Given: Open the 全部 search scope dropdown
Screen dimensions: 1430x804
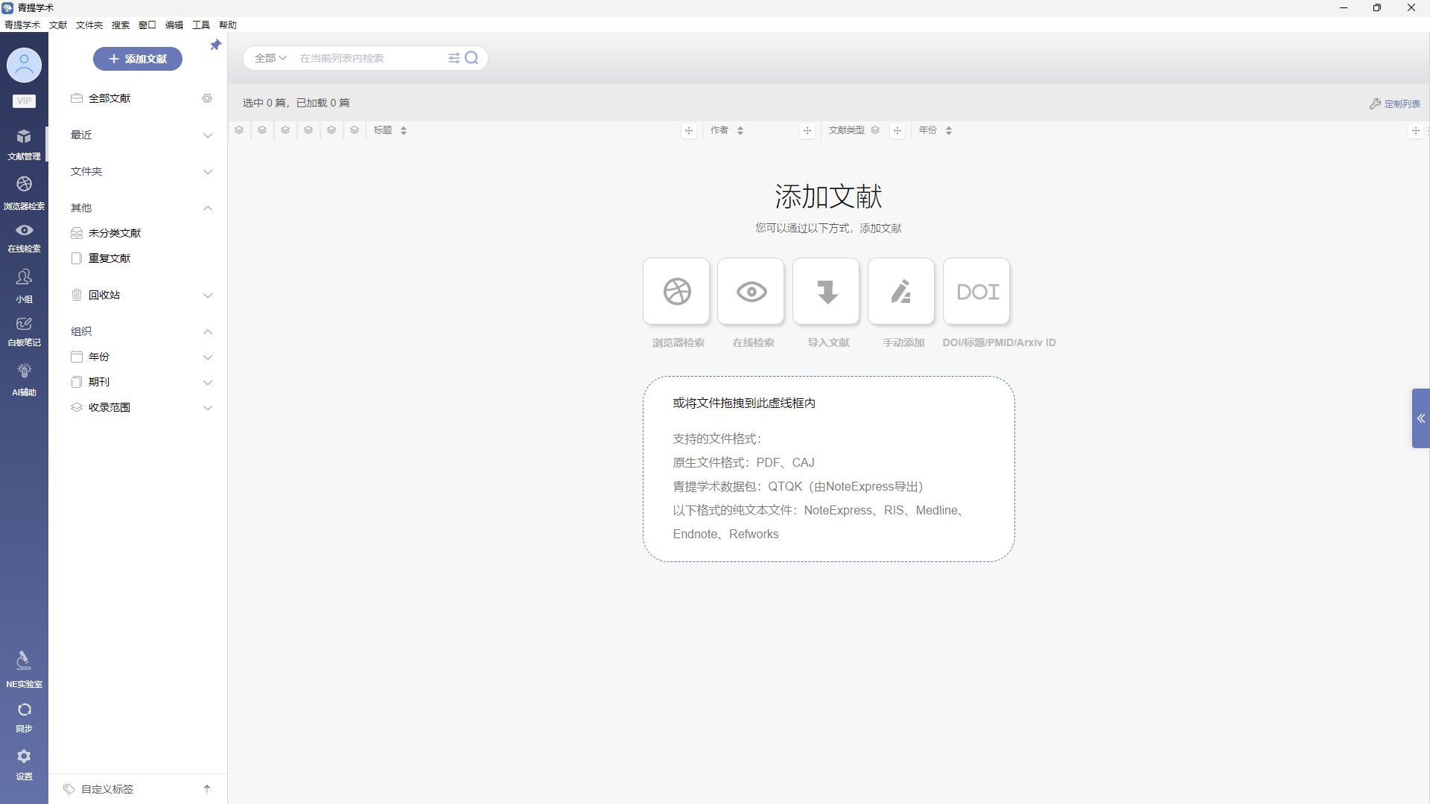Looking at the screenshot, I should 270,58.
